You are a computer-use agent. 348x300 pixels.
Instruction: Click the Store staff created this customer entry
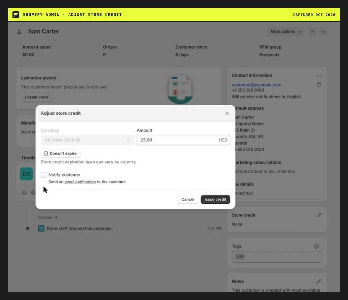(80, 228)
